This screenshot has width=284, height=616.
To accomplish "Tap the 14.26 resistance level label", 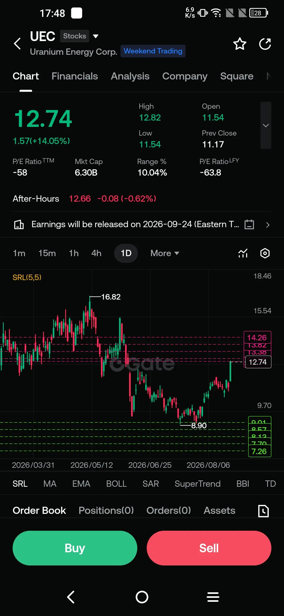I will 257,337.
